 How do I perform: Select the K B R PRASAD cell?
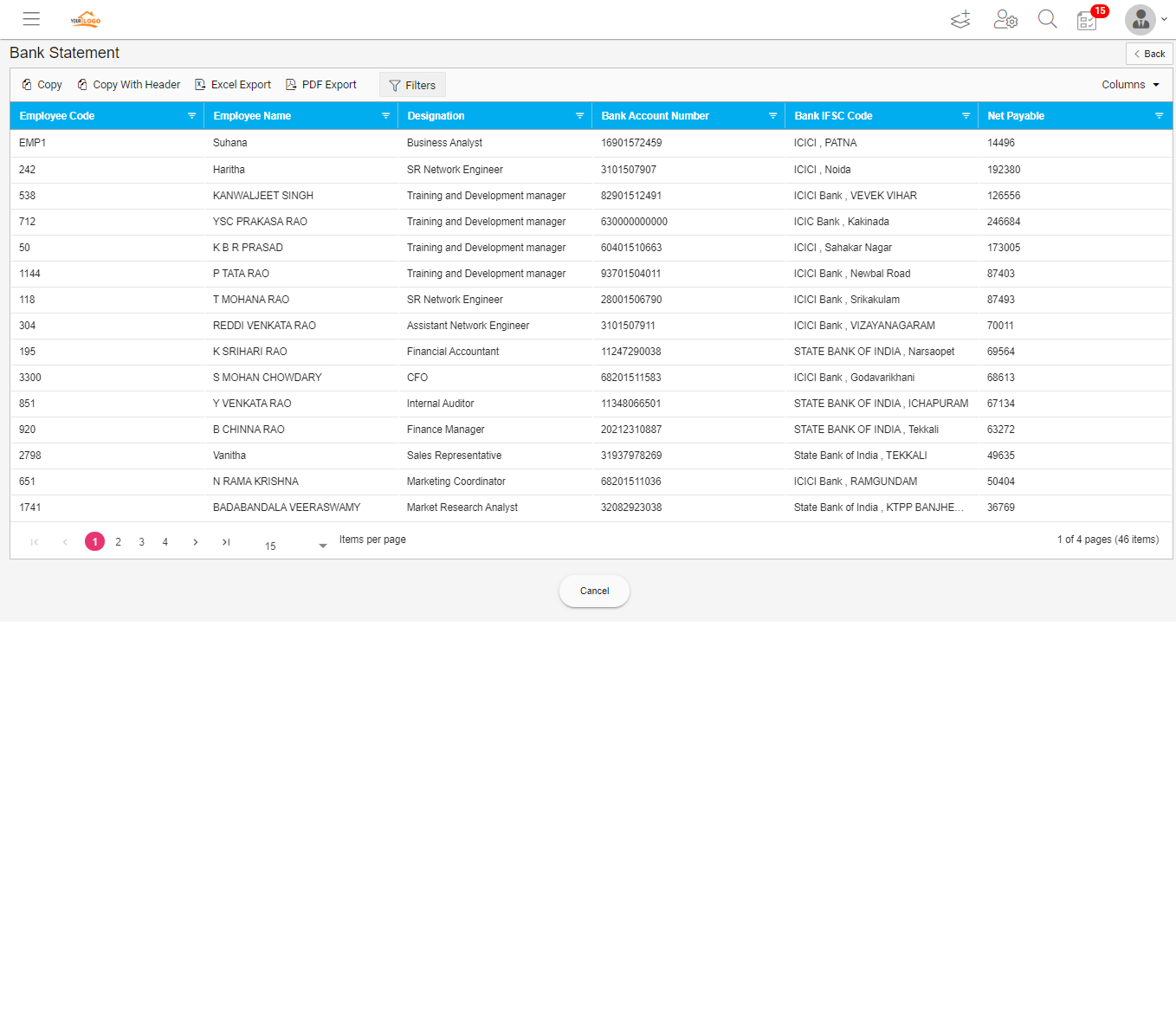248,248
